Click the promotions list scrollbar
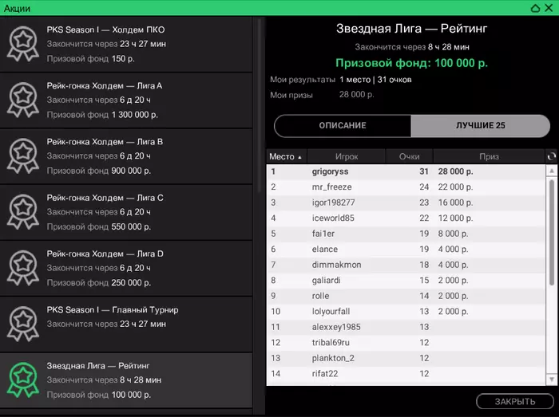This screenshot has width=559, height=417. 260,105
